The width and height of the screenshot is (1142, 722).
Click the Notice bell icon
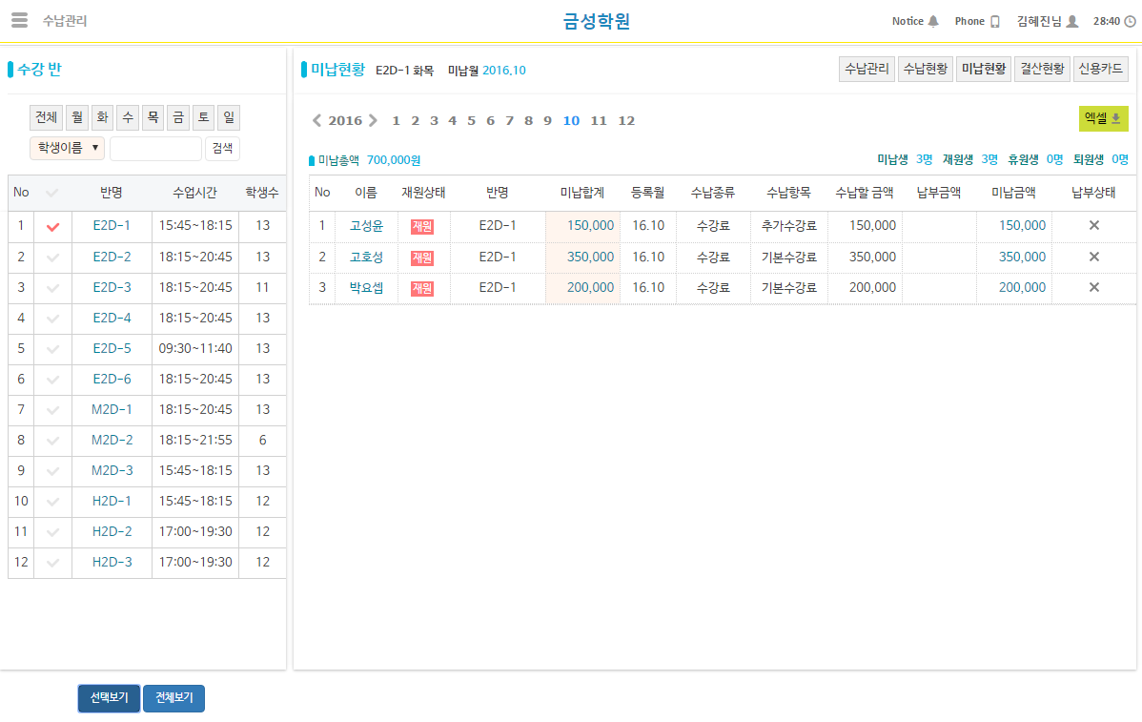[x=933, y=21]
